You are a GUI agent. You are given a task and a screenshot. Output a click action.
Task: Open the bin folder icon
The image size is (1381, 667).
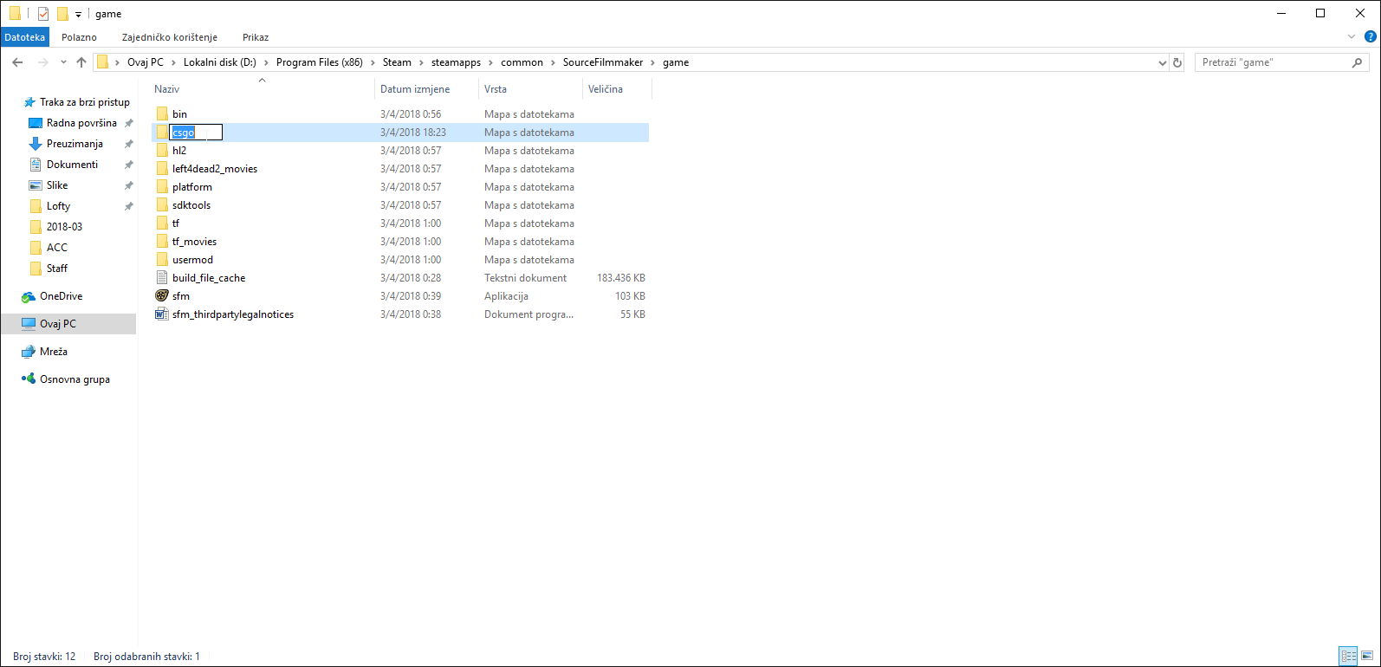tap(162, 113)
